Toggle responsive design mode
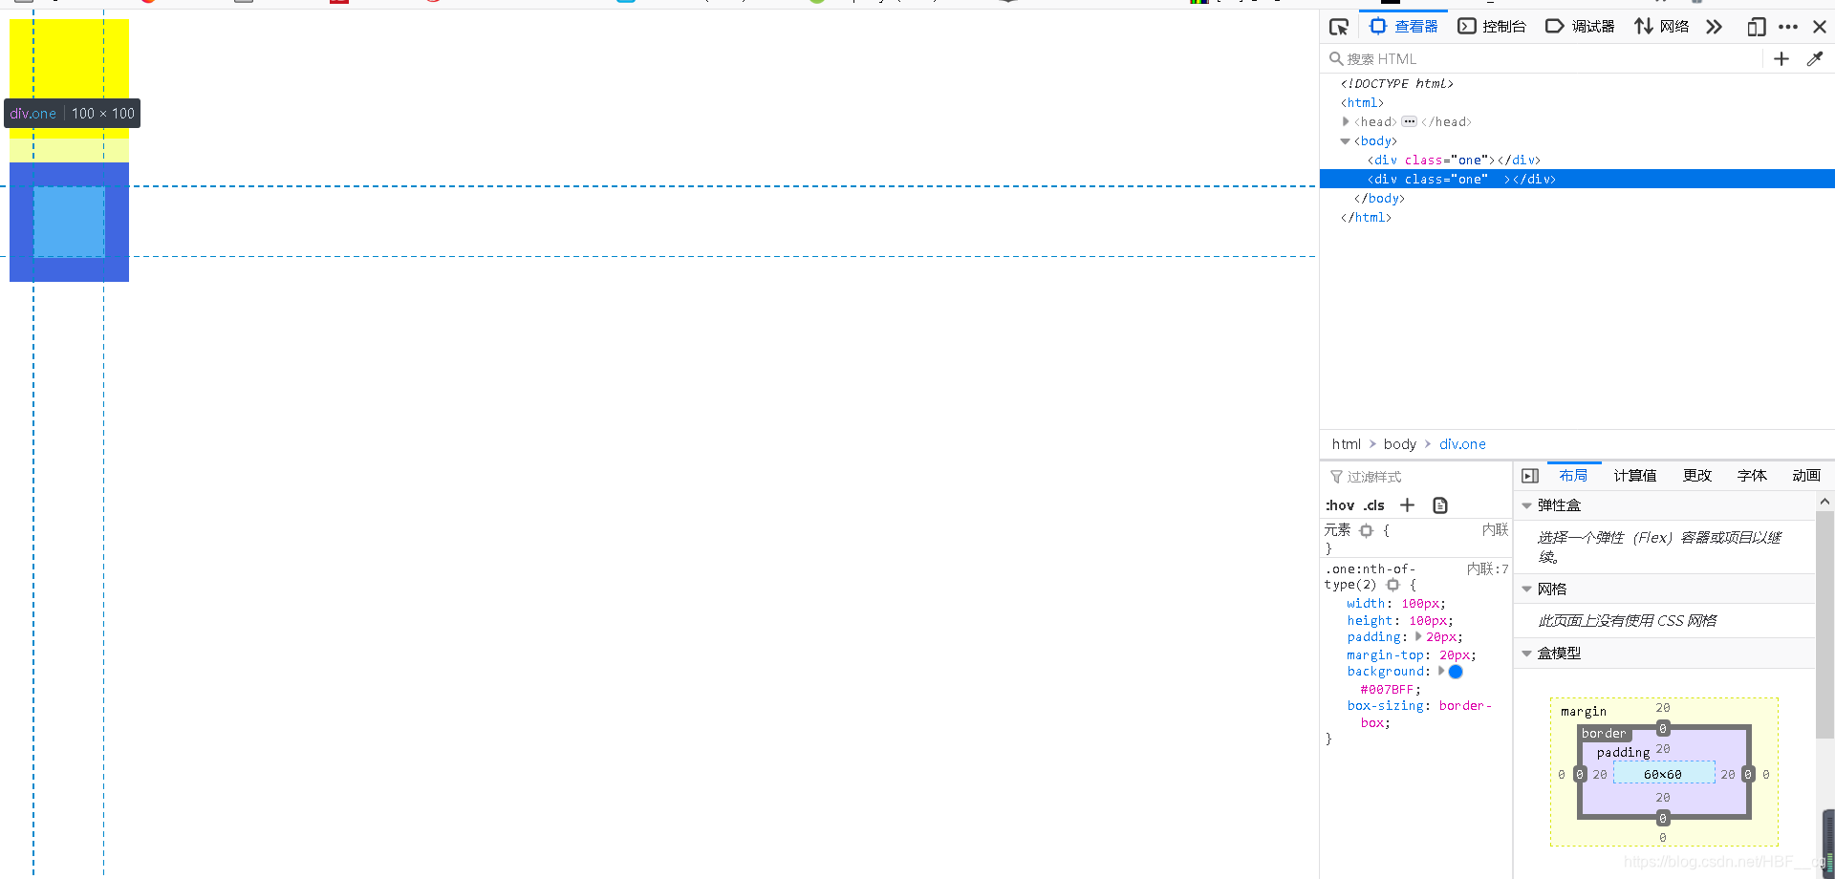The height and width of the screenshot is (879, 1835). tap(1756, 27)
